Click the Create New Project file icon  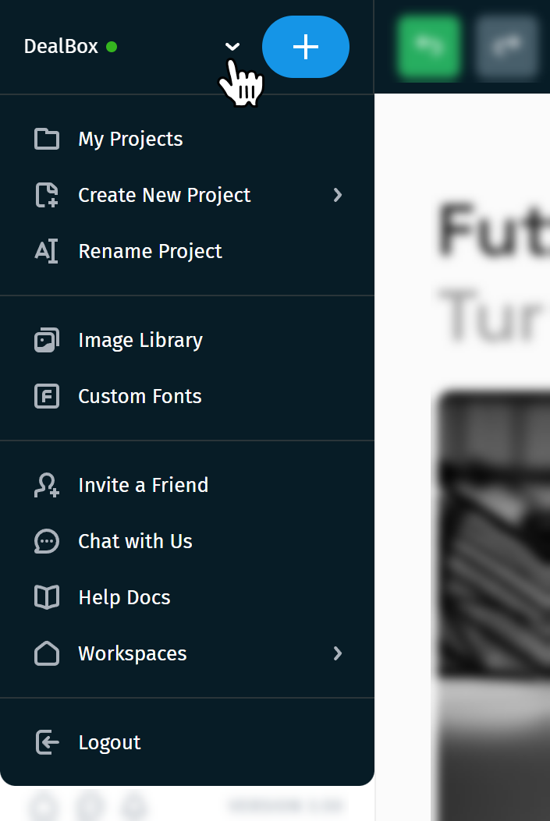click(47, 195)
